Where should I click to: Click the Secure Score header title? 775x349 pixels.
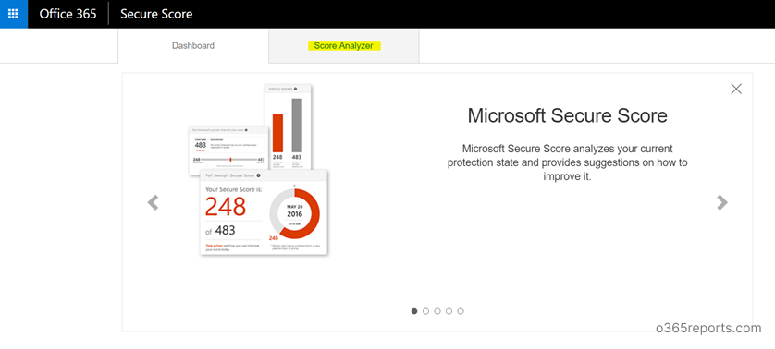(x=156, y=14)
